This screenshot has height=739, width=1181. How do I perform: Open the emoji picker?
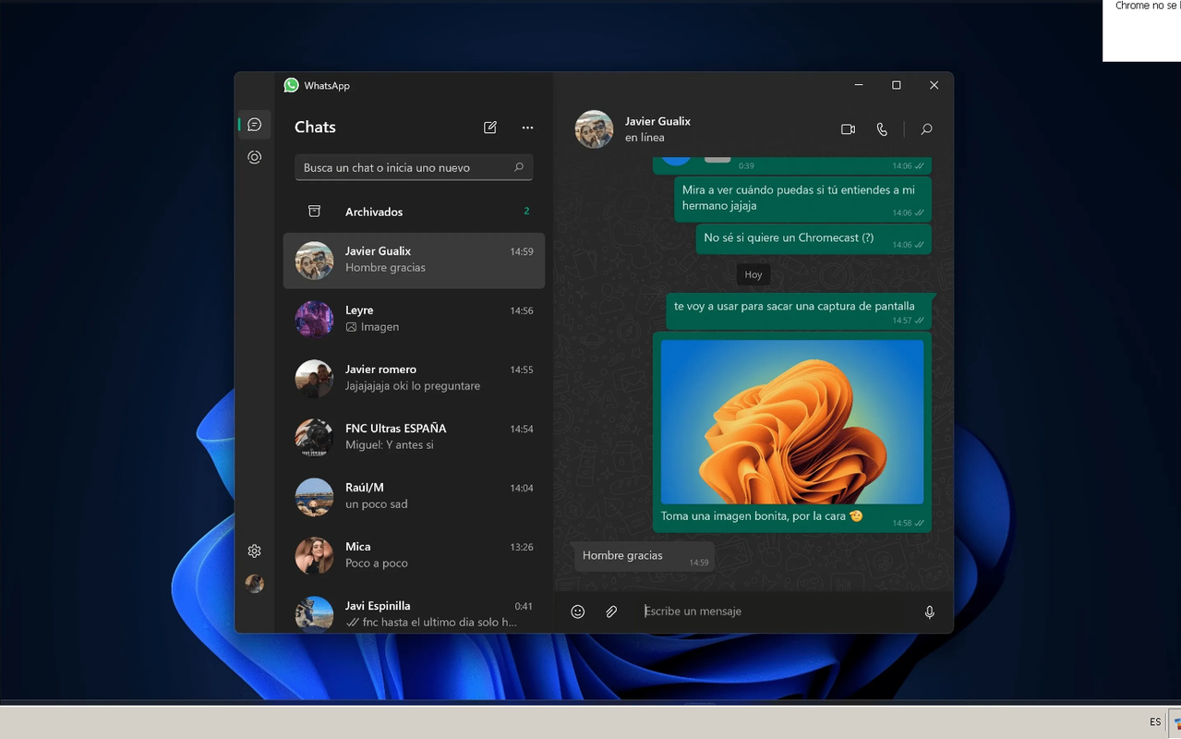pos(578,612)
